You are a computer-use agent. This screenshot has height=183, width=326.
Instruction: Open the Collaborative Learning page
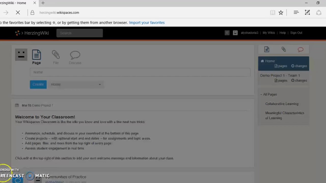click(x=282, y=104)
